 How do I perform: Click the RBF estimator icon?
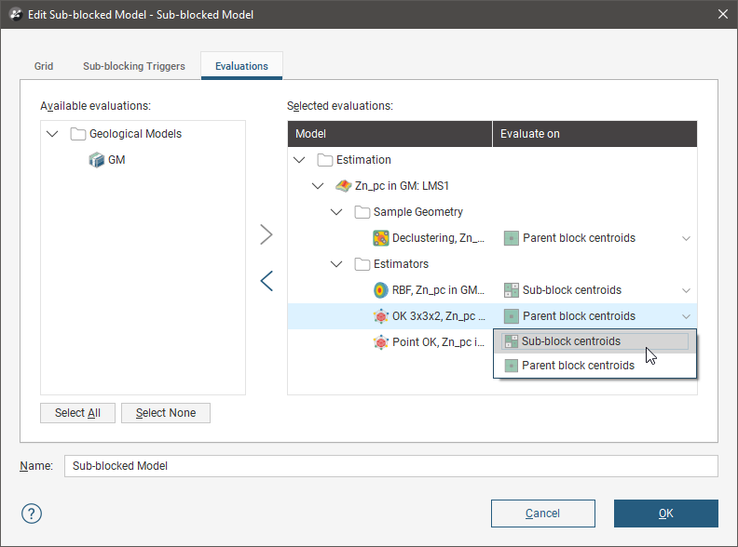point(380,290)
